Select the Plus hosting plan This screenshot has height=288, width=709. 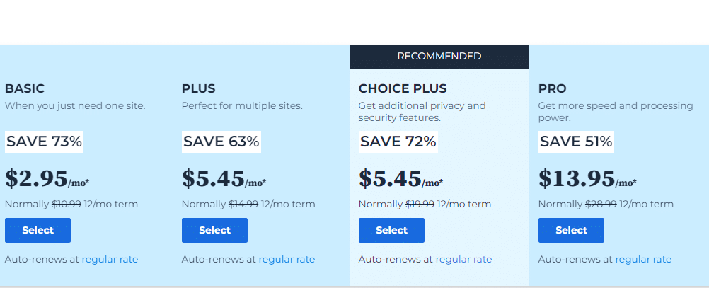point(214,230)
